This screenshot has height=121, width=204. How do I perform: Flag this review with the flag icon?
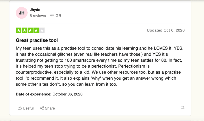tap(183, 108)
